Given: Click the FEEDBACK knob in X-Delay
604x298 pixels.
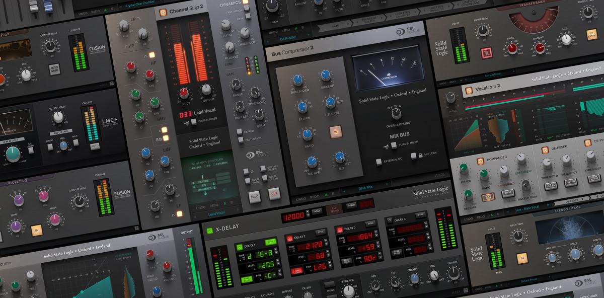Looking at the screenshot, I should pyautogui.click(x=348, y=290).
